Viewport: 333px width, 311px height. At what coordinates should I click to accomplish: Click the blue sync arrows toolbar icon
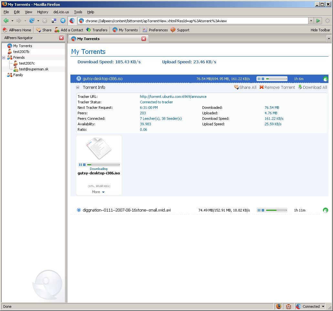pos(63,21)
